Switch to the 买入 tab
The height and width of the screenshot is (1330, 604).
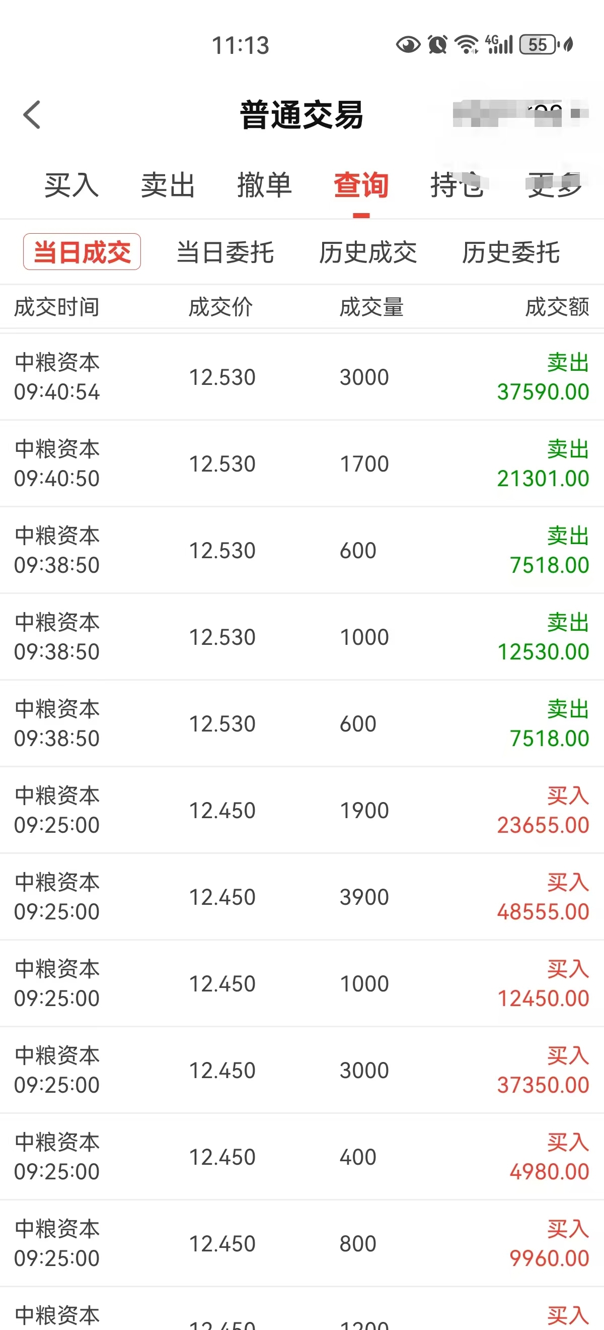click(71, 185)
